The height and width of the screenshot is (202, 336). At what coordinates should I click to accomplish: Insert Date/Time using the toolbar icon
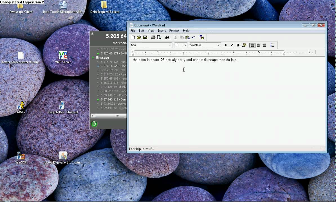202,38
